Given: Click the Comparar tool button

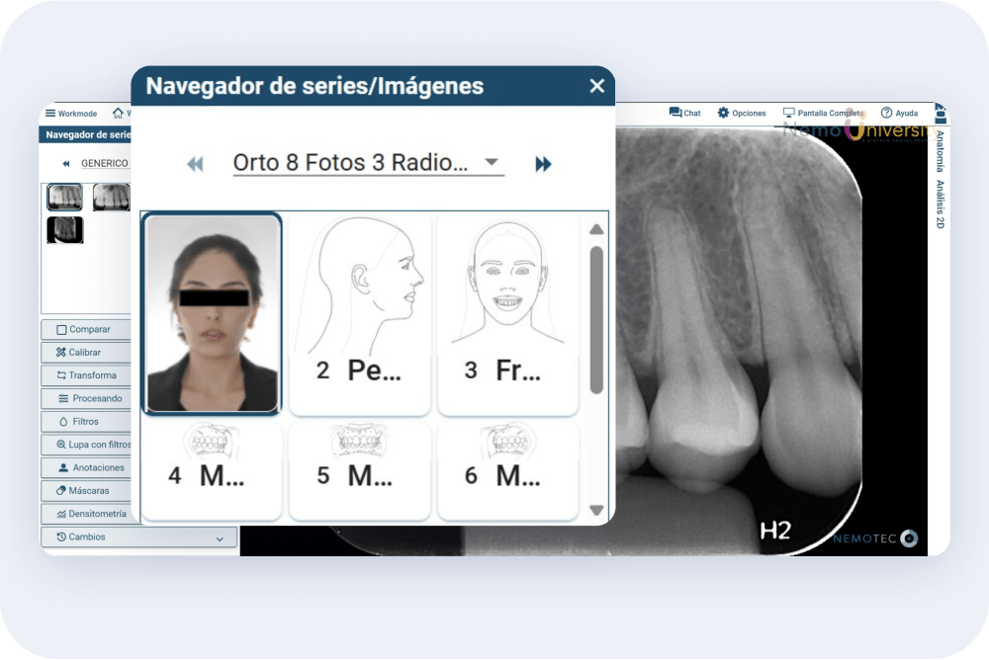Looking at the screenshot, I should pyautogui.click(x=86, y=329).
